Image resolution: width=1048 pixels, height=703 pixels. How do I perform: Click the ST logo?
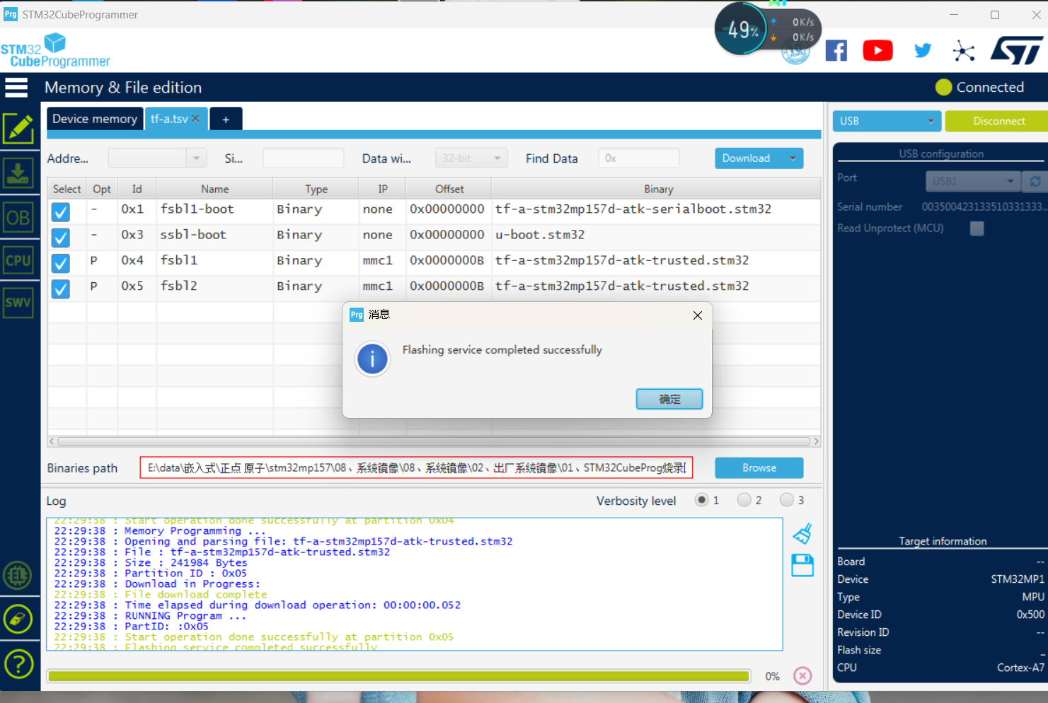1016,51
